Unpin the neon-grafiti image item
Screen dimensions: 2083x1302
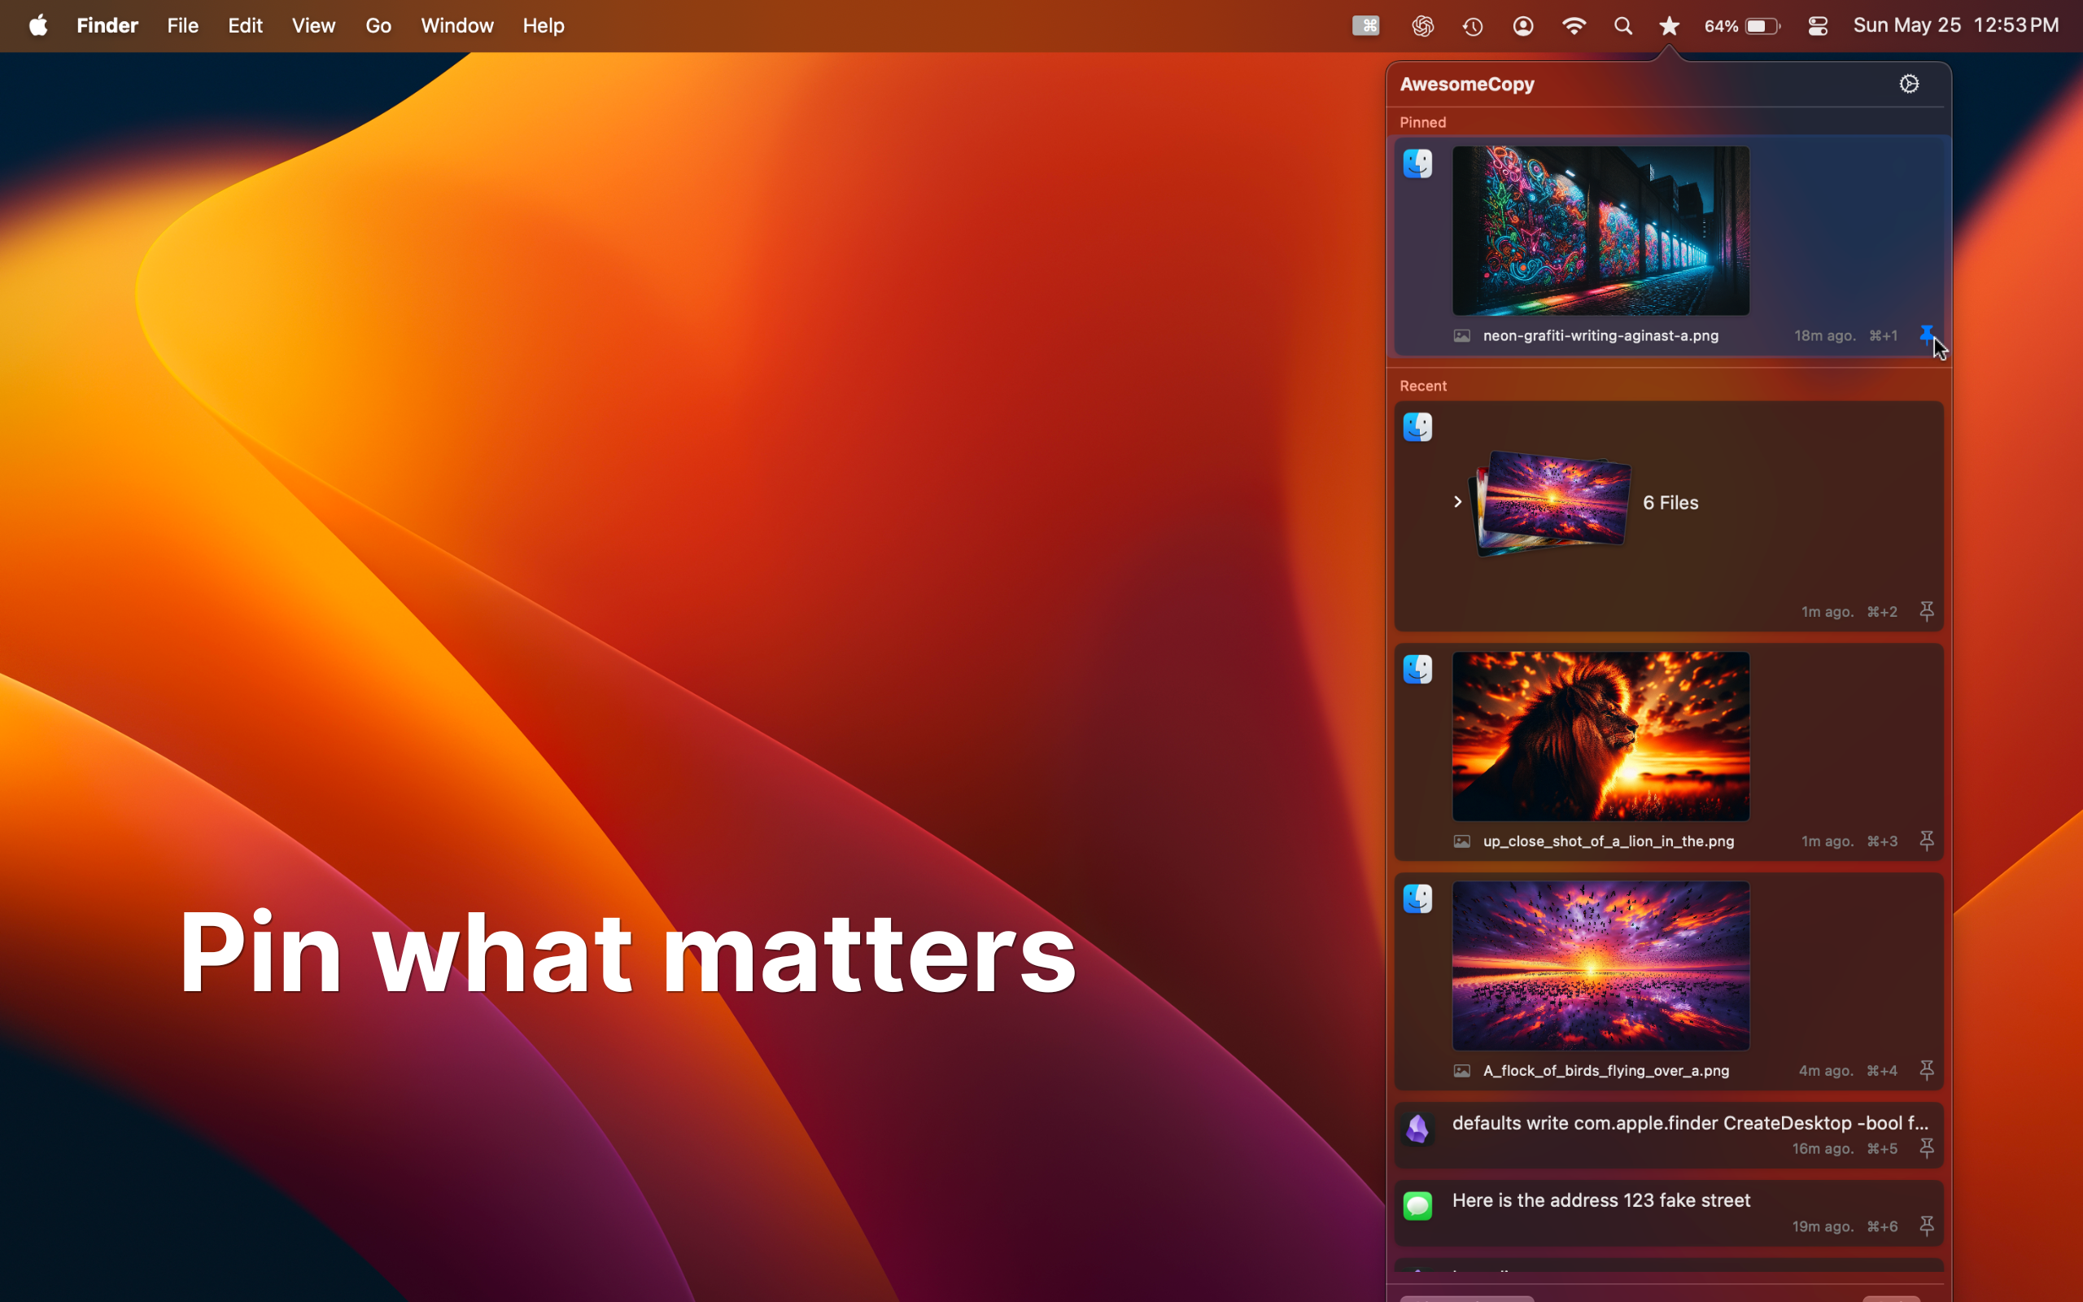tap(1926, 334)
